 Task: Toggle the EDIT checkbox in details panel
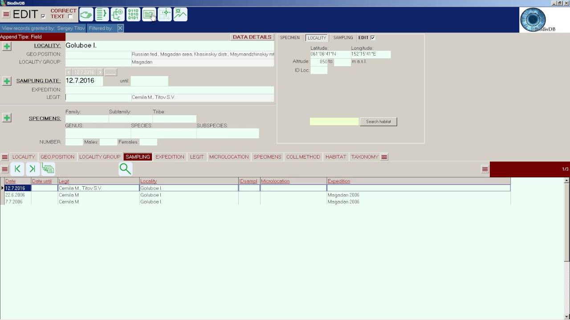click(x=373, y=38)
